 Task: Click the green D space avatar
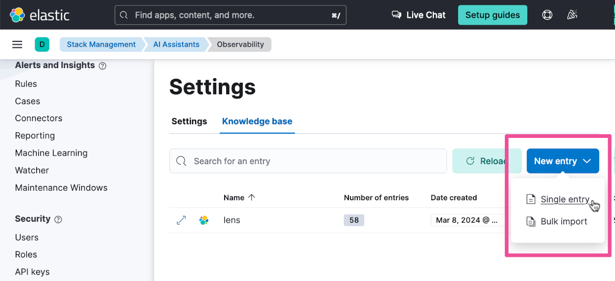coord(42,45)
